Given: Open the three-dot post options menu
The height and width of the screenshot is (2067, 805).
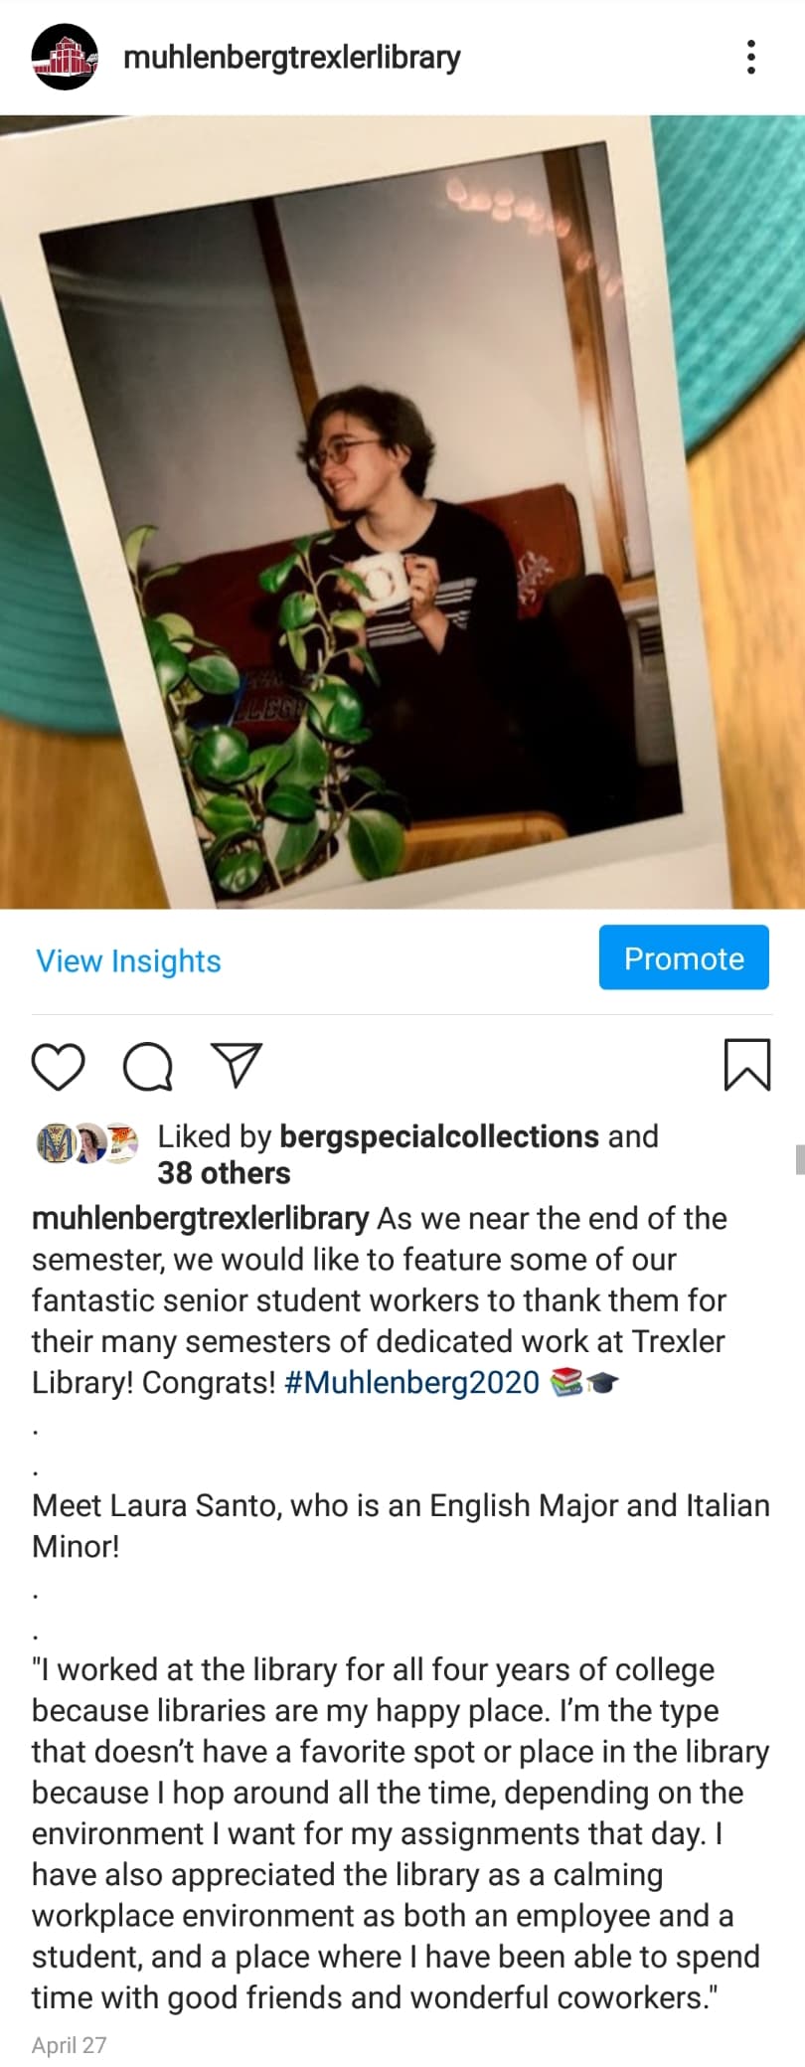Looking at the screenshot, I should (x=751, y=57).
